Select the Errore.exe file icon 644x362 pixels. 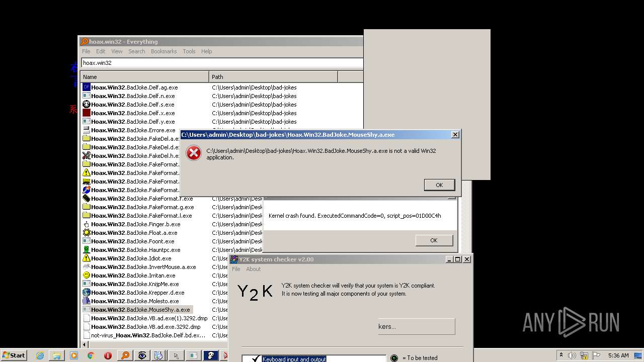point(86,130)
